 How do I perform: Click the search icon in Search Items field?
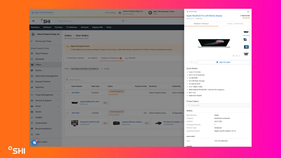pyautogui.click(x=67, y=80)
